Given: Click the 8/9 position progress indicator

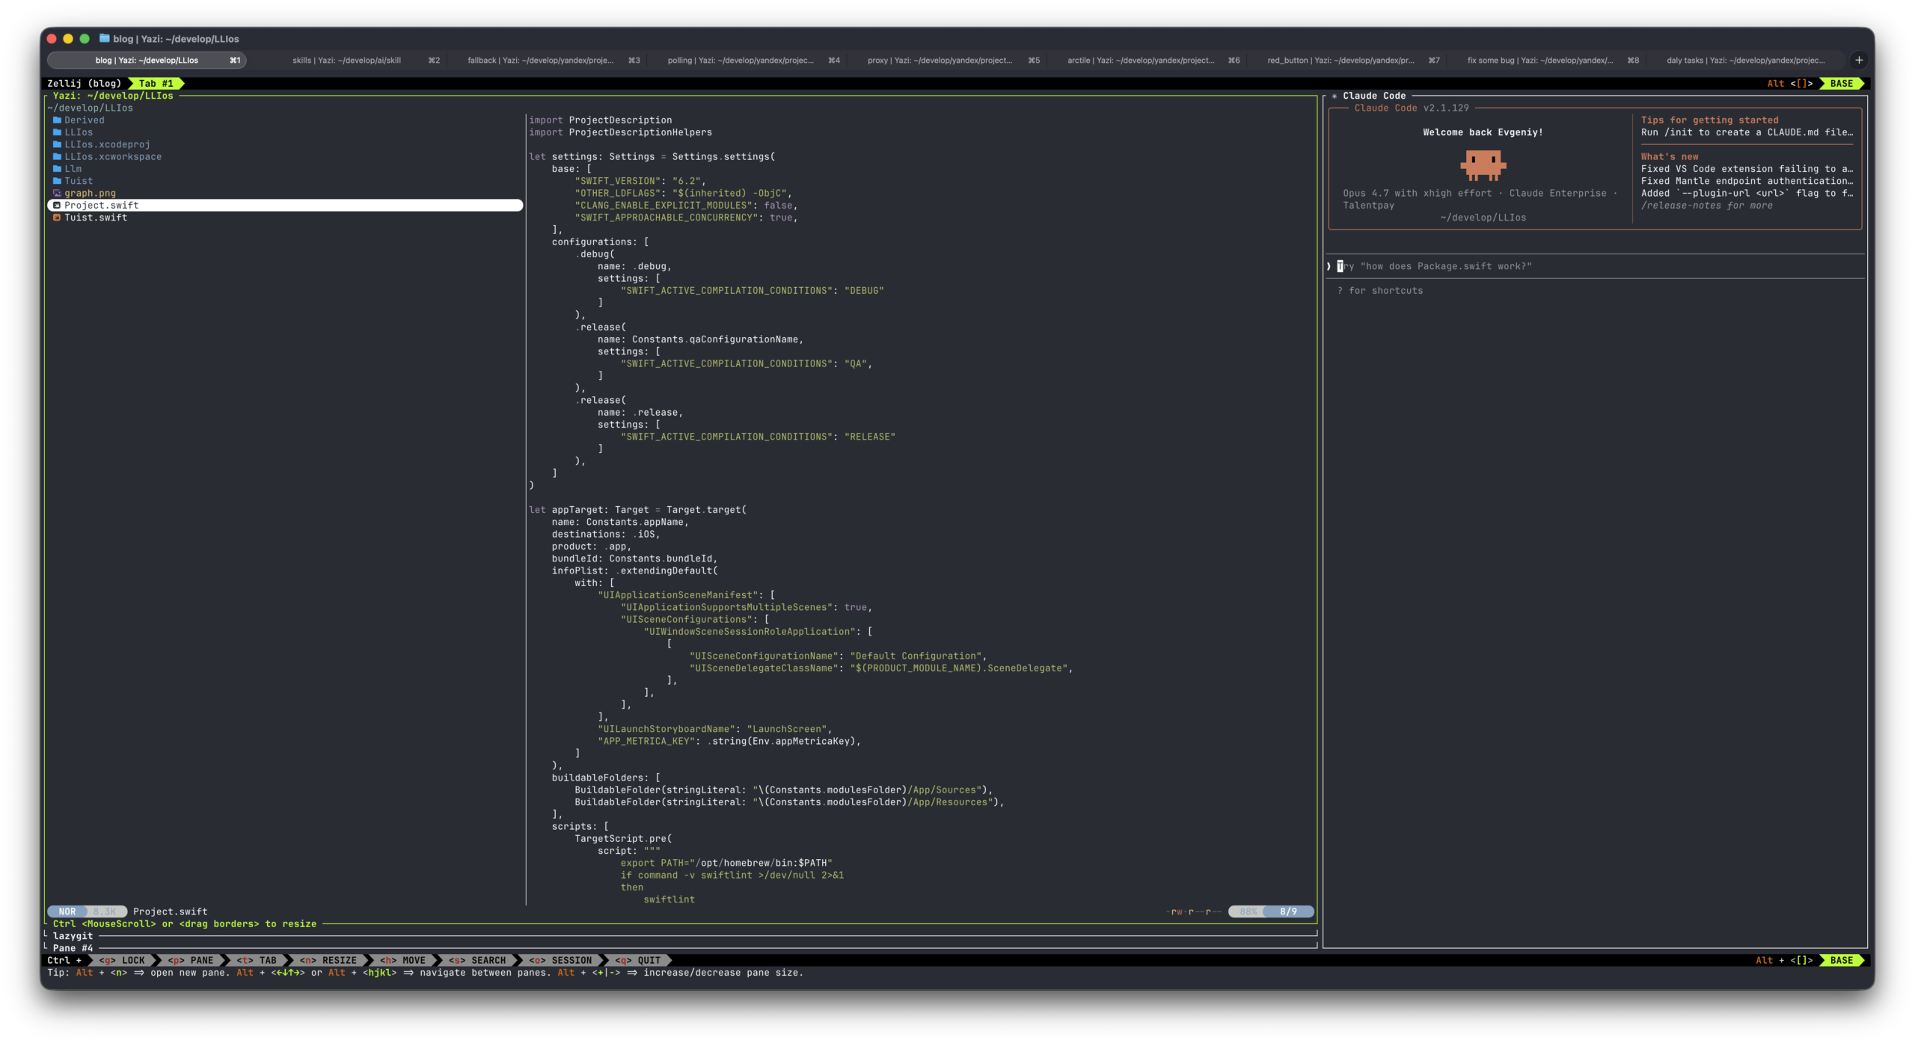Looking at the screenshot, I should (1288, 912).
